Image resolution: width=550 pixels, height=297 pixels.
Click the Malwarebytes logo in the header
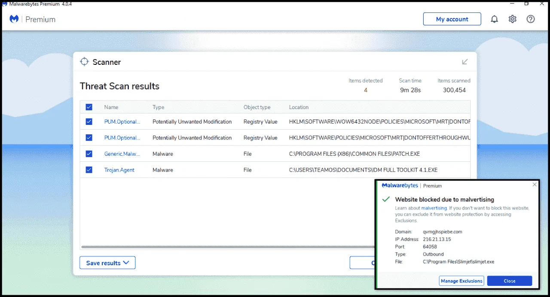[x=14, y=19]
